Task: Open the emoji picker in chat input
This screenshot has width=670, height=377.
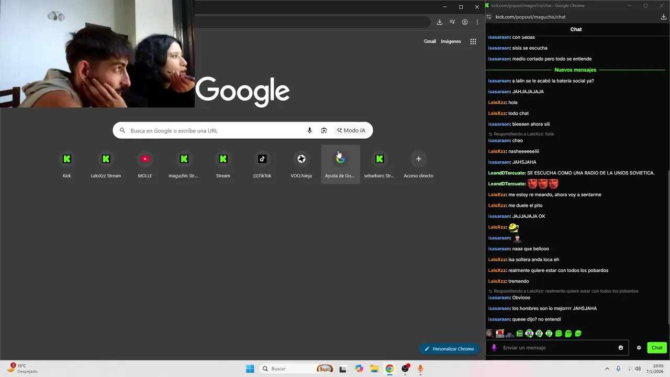Action: click(621, 348)
